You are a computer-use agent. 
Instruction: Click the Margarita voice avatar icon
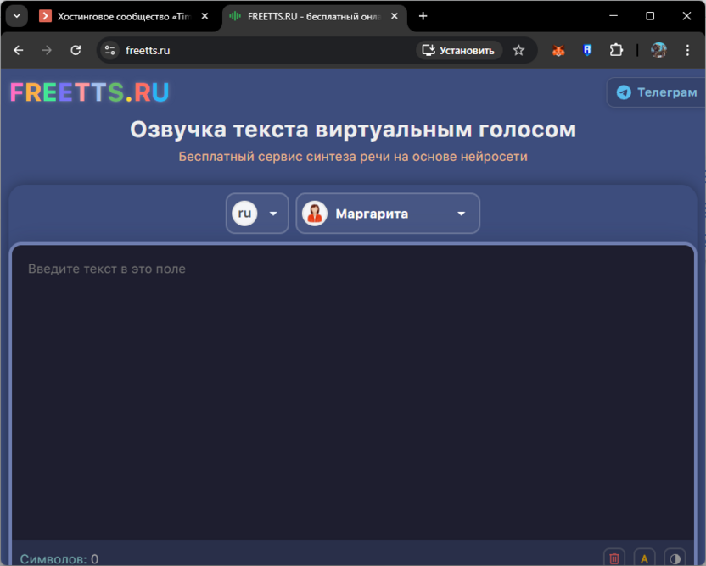315,213
